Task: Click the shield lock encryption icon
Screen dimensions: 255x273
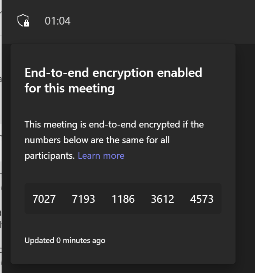Action: (x=24, y=20)
